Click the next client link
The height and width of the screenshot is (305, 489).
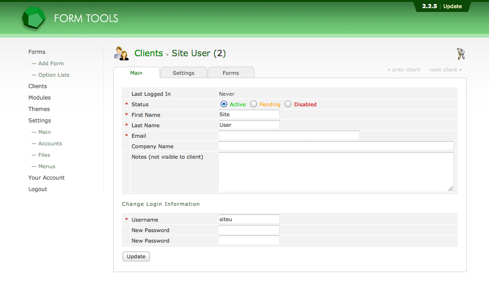click(445, 70)
